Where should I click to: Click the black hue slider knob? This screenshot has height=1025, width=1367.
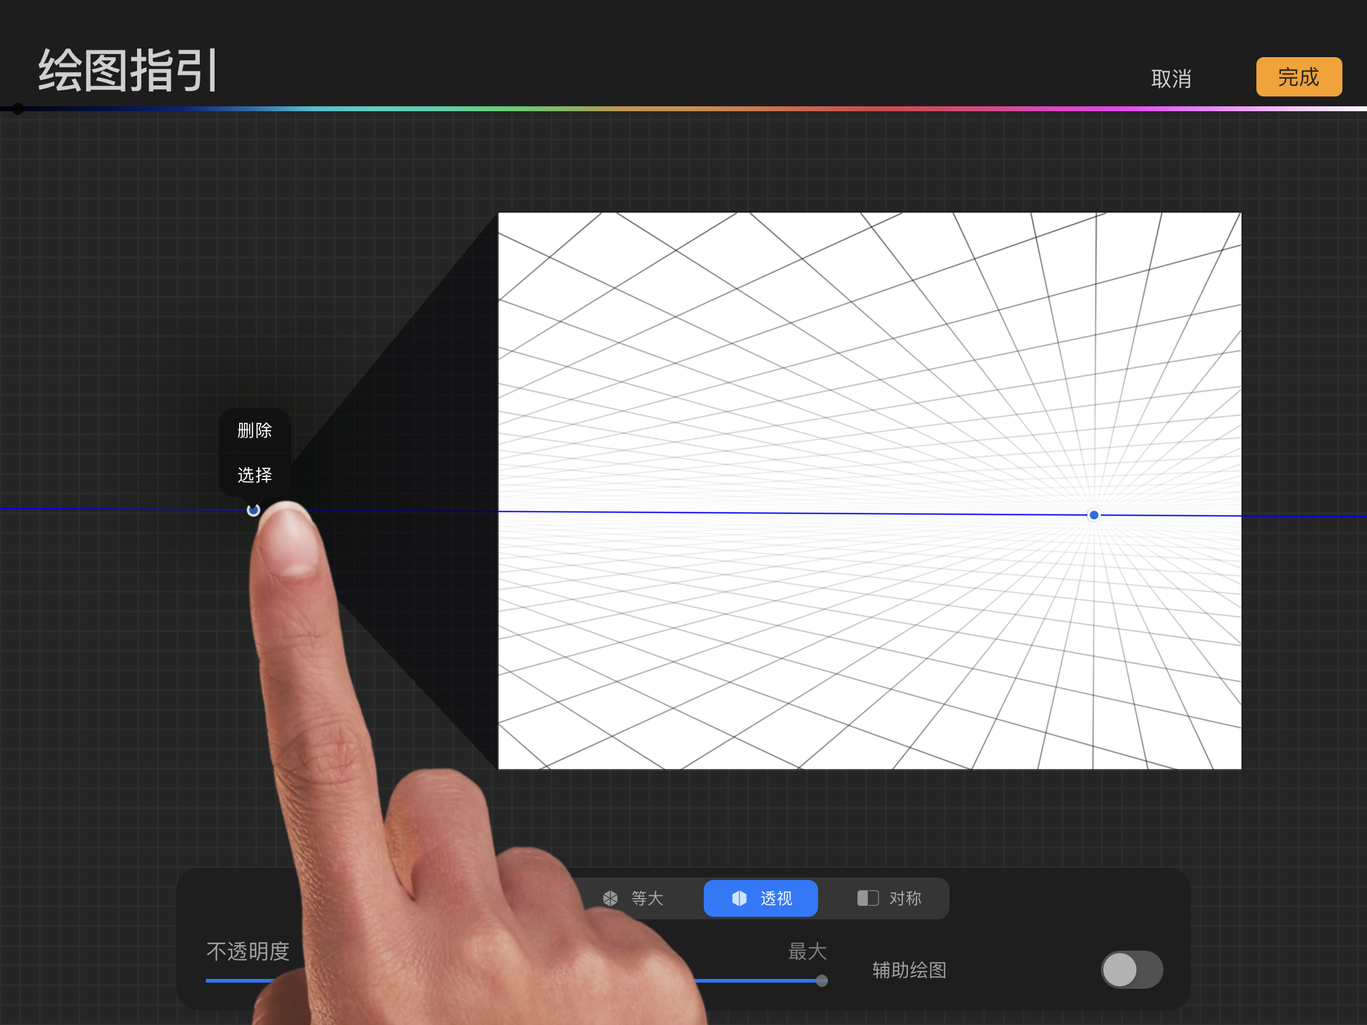click(18, 109)
